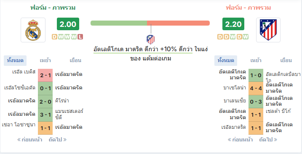Click Atletico's last W form badge

(246, 37)
